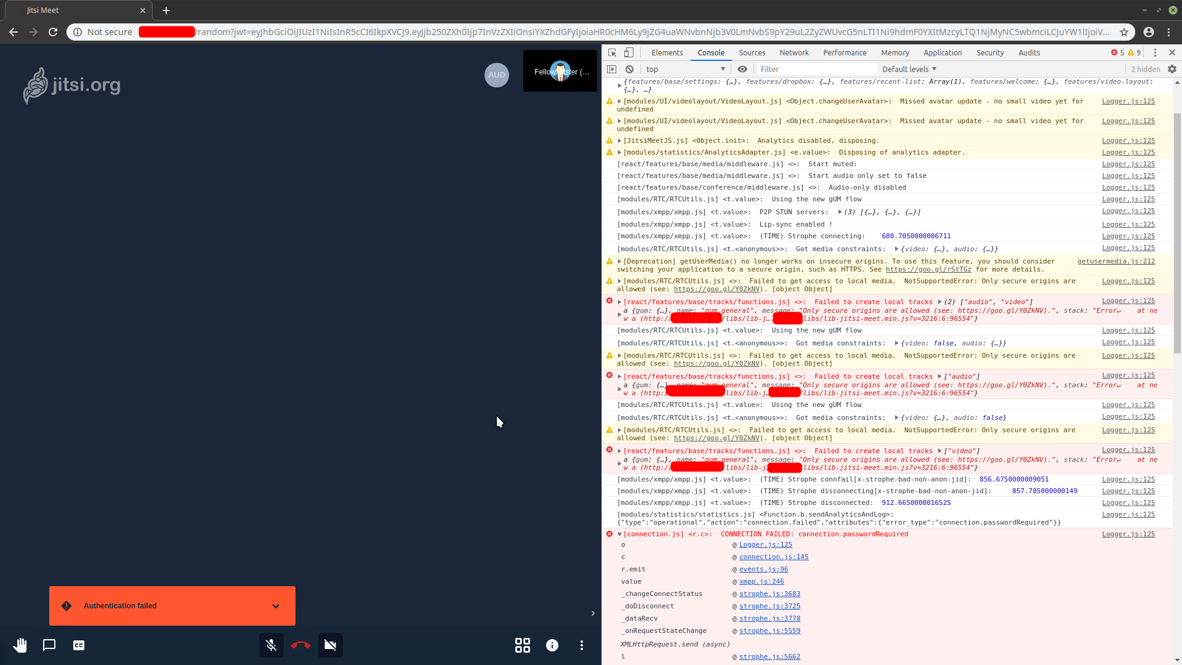
Task: Open DevTools settings with the gear icon
Action: (1172, 69)
